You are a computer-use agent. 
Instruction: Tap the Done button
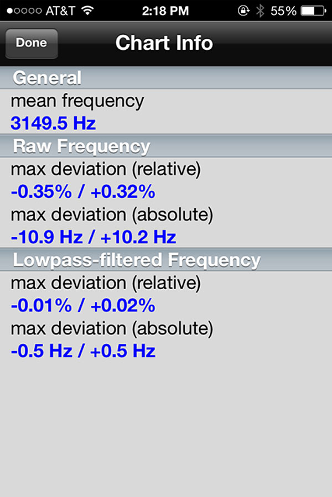pyautogui.click(x=32, y=44)
